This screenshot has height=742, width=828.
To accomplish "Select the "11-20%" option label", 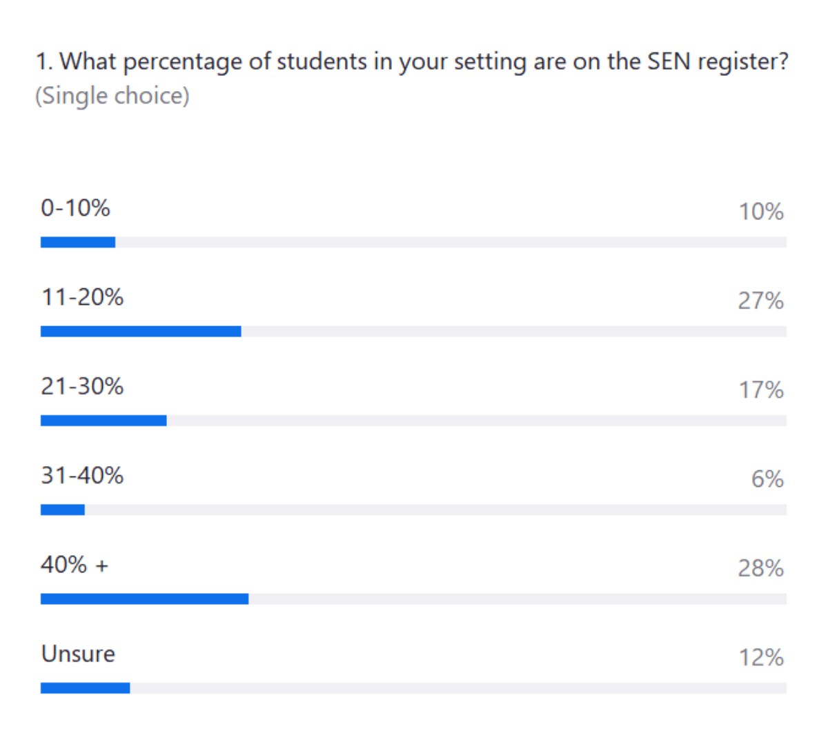I will (82, 297).
